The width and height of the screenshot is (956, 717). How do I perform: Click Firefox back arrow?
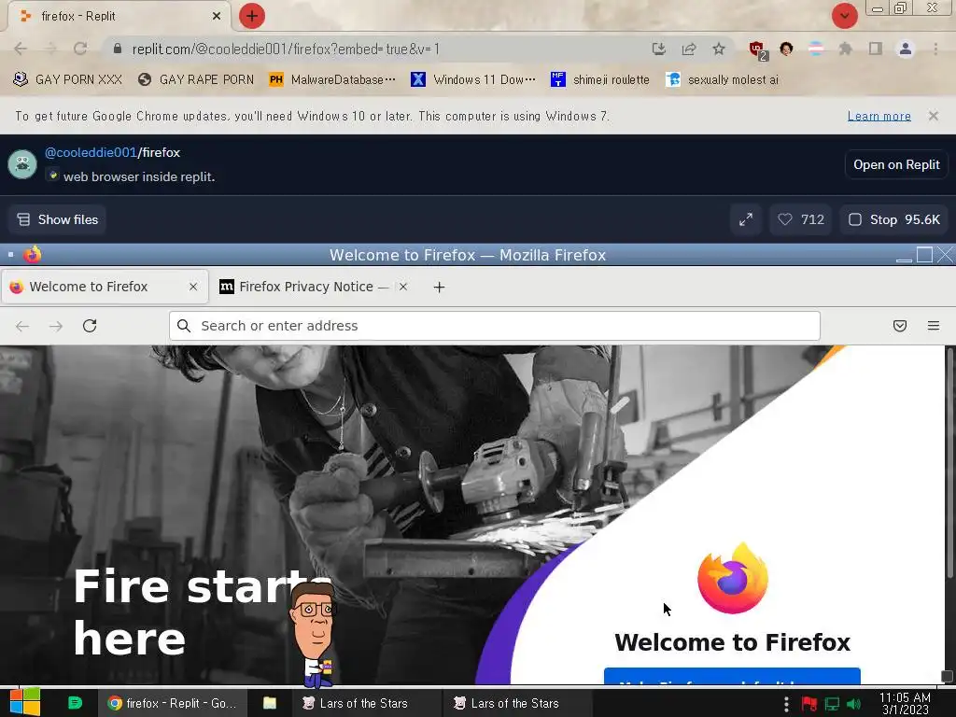click(x=22, y=326)
